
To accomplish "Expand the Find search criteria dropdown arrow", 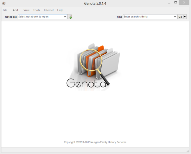I will pyautogui.click(x=175, y=17).
